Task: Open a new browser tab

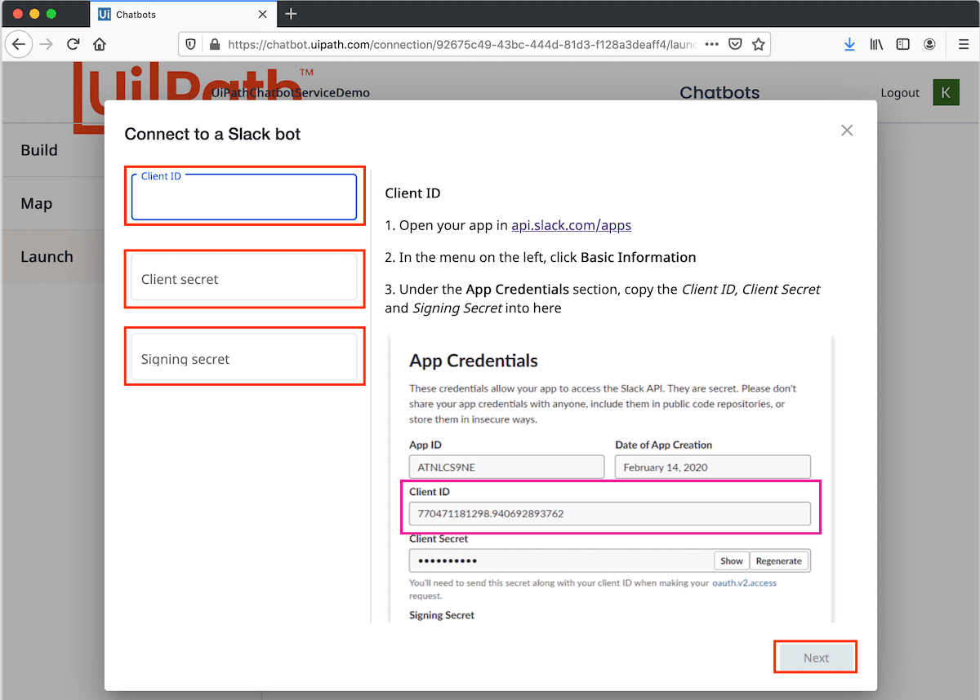Action: click(292, 14)
